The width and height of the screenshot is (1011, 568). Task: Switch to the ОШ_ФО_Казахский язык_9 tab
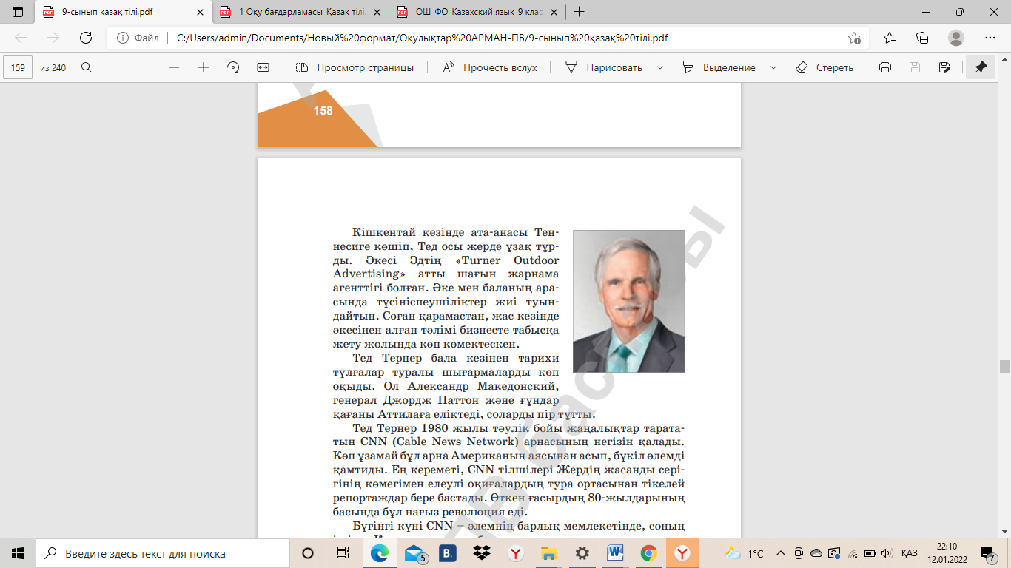(478, 12)
